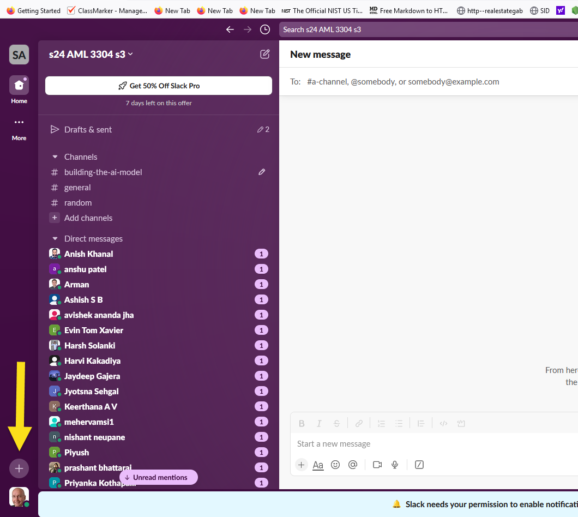Image resolution: width=578 pixels, height=517 pixels.
Task: Open the ClassMarker bookmark
Action: click(107, 10)
